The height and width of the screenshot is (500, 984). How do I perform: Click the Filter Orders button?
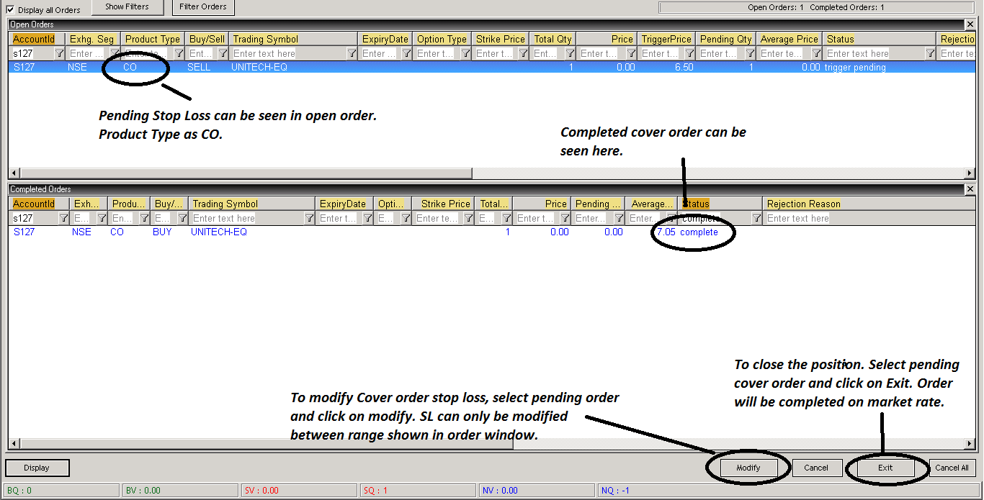[203, 7]
